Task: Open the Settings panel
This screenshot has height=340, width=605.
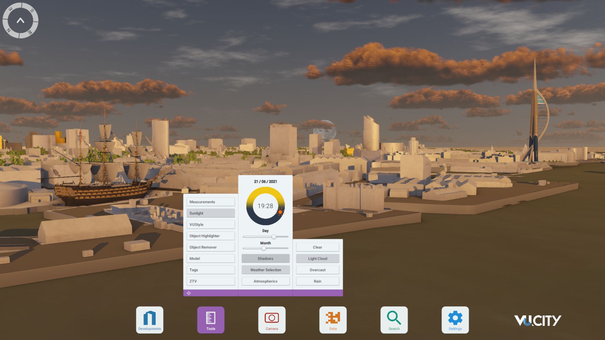Action: coord(455,320)
